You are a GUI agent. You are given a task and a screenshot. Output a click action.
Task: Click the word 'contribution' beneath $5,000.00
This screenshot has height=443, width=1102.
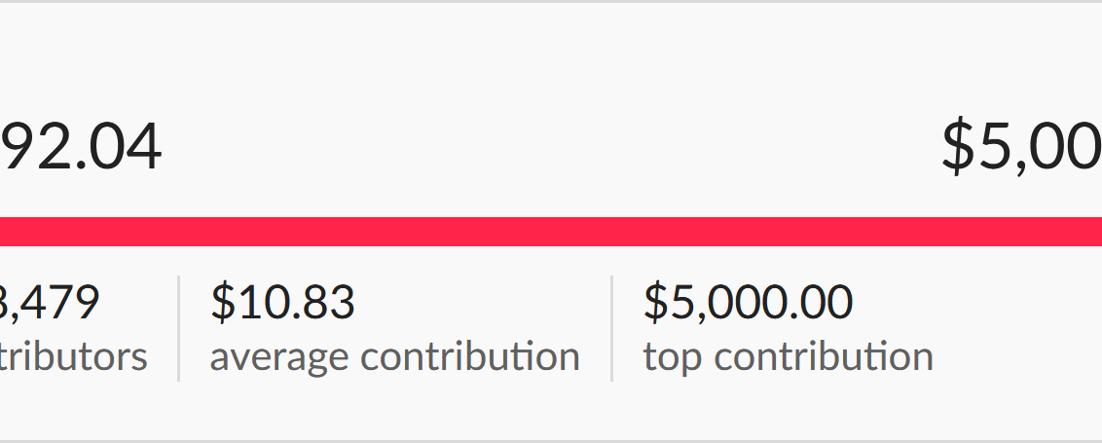824,356
